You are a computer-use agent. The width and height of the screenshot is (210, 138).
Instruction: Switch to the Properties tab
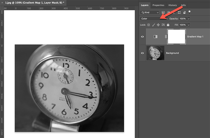[x=158, y=5]
